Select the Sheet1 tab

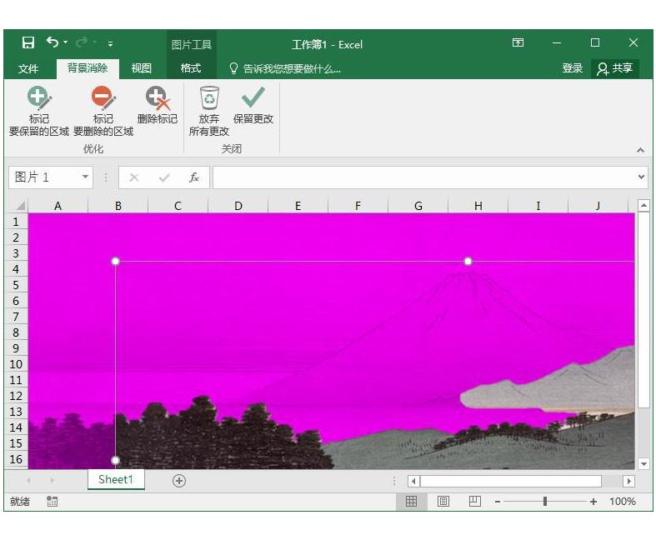(116, 479)
